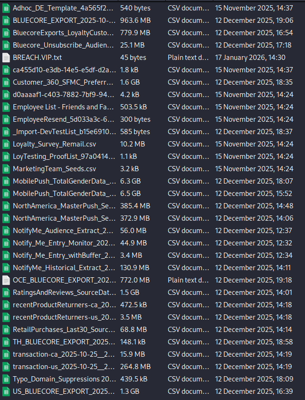
Task: Select the 503.5 kB size cell
Action: click(133, 107)
